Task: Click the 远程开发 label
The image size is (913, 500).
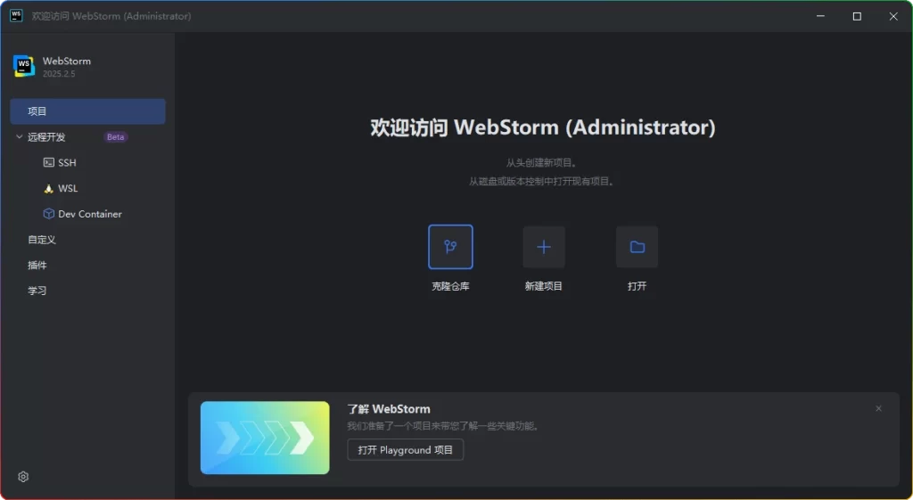Action: point(46,136)
